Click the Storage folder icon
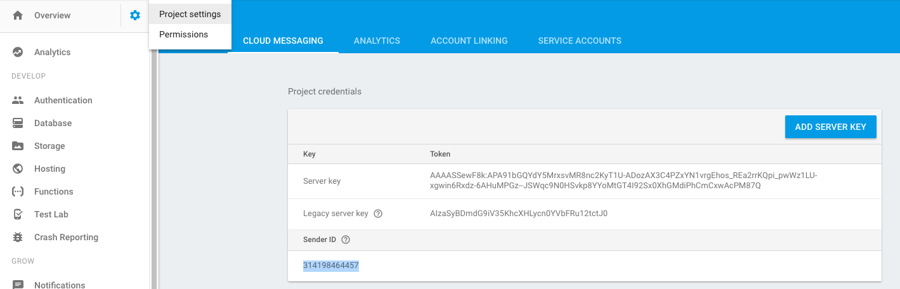900x289 pixels. coord(18,146)
